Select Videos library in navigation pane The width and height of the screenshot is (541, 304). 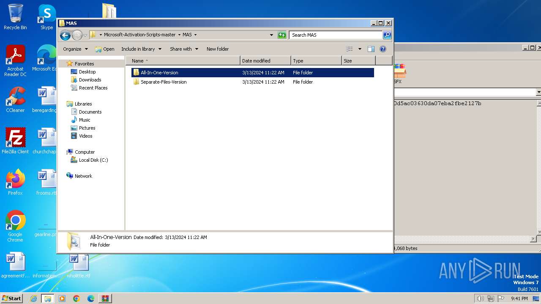pyautogui.click(x=85, y=136)
